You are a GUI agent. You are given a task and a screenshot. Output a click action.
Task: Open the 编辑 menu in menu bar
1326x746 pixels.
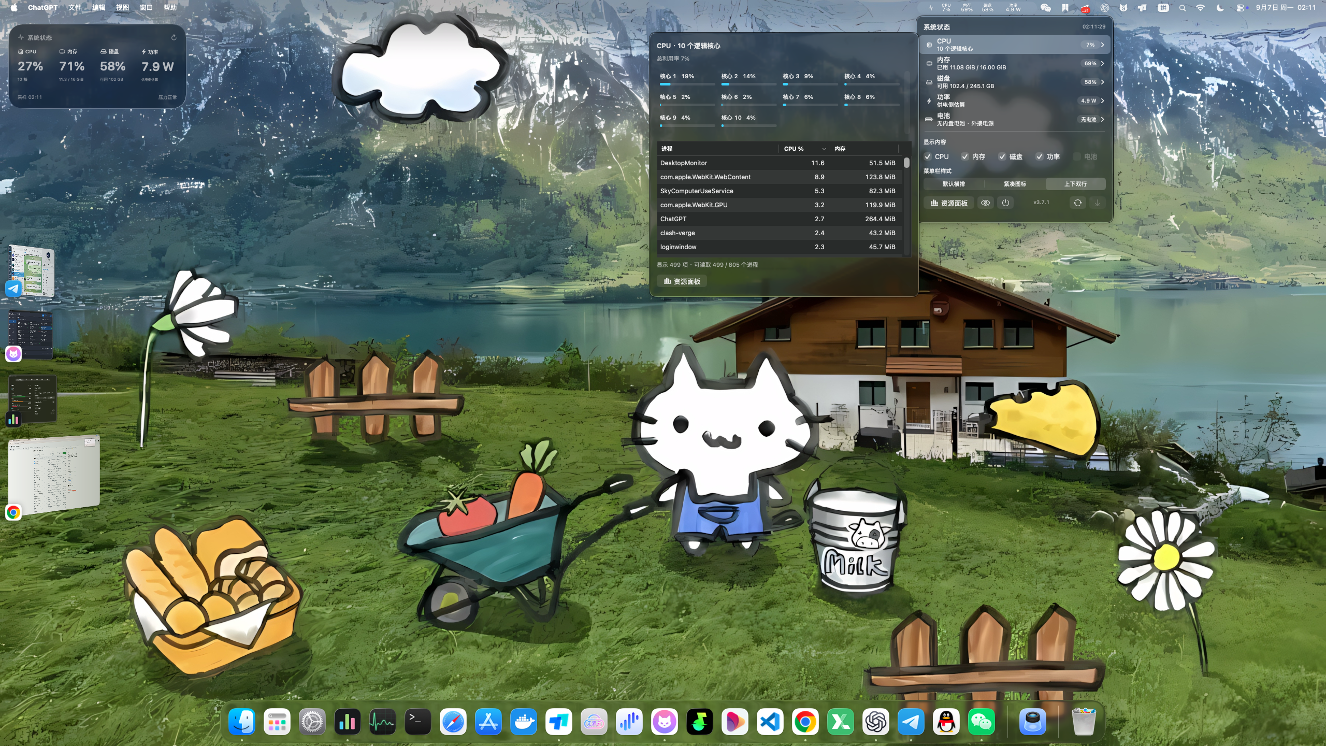(x=98, y=7)
